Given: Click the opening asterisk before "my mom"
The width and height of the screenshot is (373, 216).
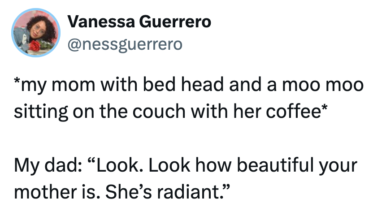Looking at the screenshot, I should (17, 82).
